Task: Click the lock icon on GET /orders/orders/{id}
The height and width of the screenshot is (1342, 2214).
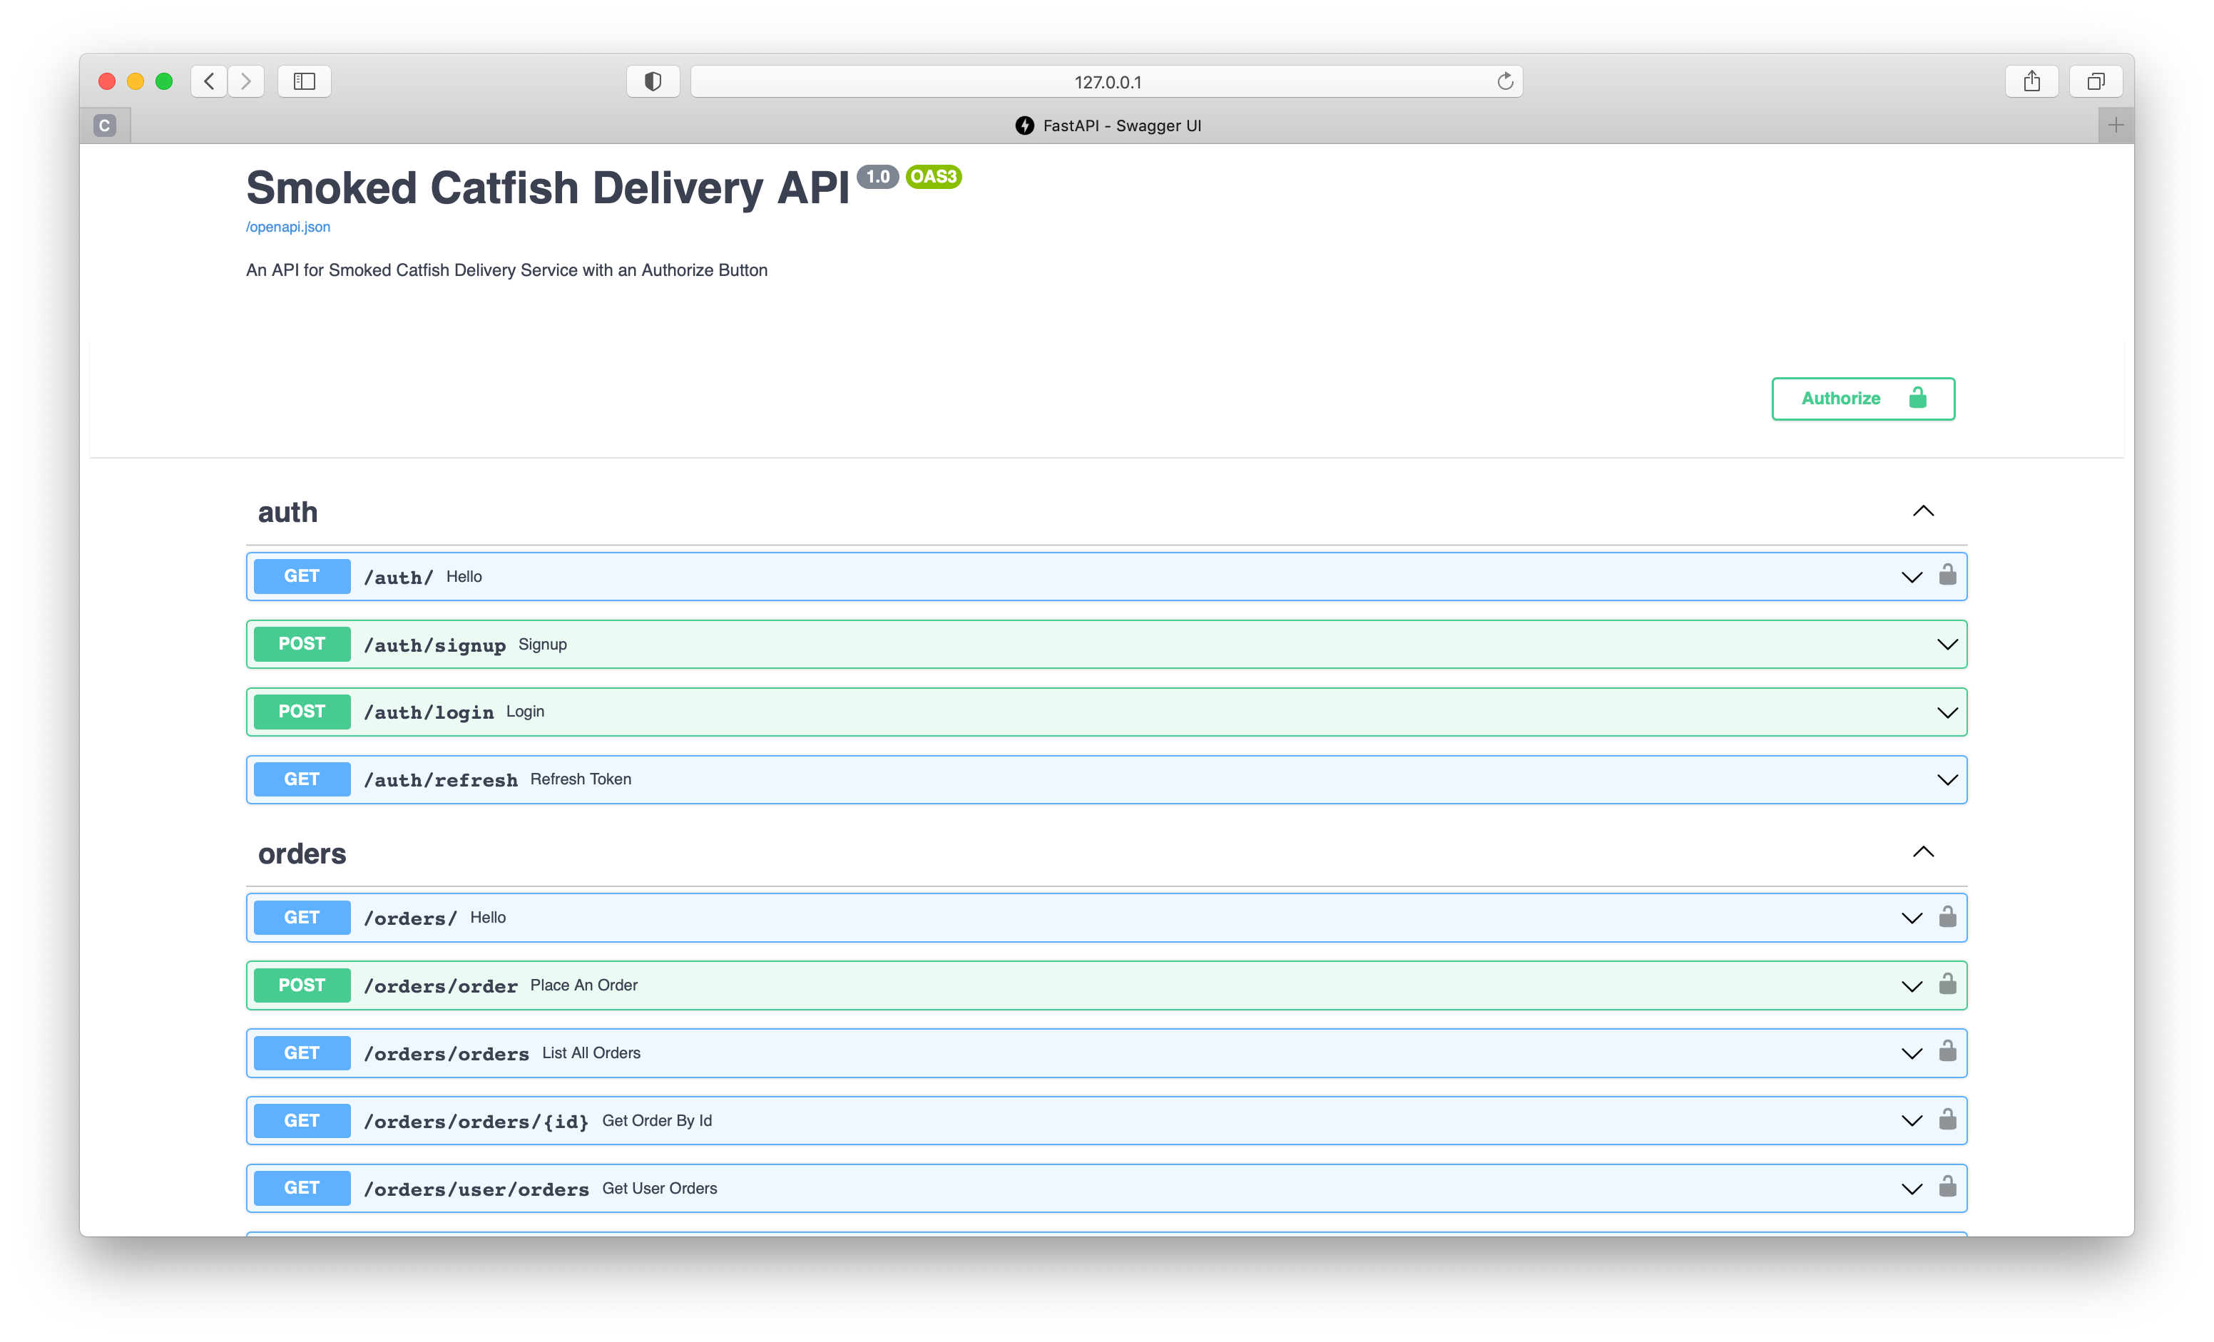Action: 1948,1120
